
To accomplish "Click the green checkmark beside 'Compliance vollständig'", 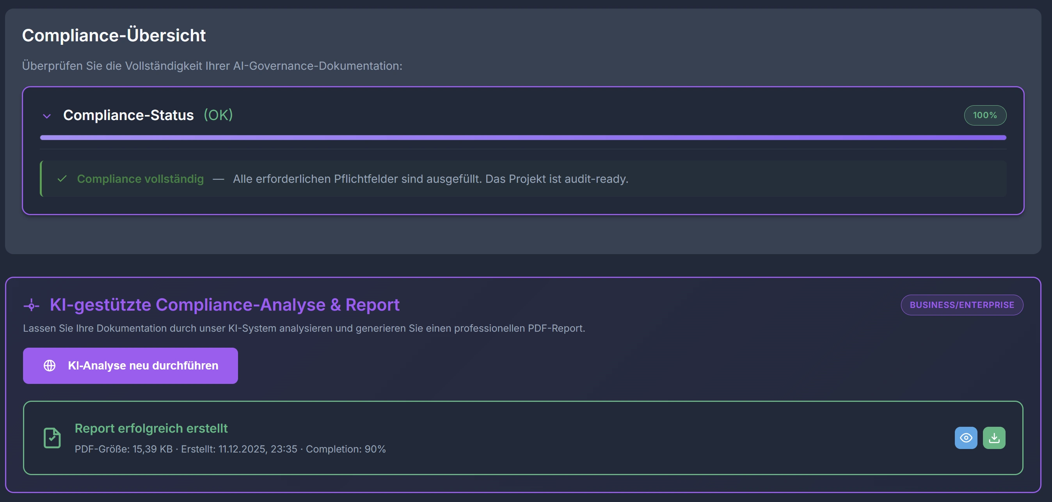I will click(62, 179).
